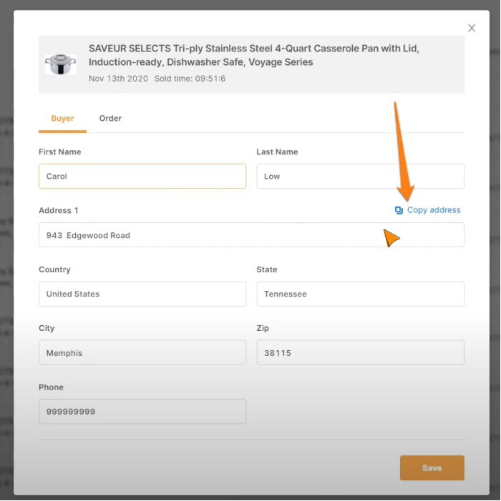Click the Zip label

[263, 329]
